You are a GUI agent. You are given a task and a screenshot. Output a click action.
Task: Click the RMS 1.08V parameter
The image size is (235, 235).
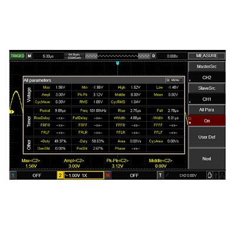click(x=90, y=102)
